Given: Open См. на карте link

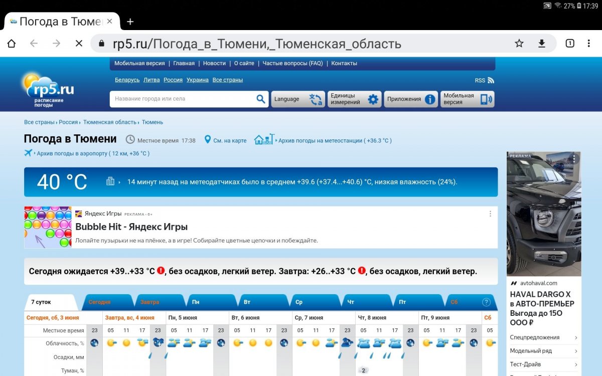Looking at the screenshot, I should pos(229,141).
